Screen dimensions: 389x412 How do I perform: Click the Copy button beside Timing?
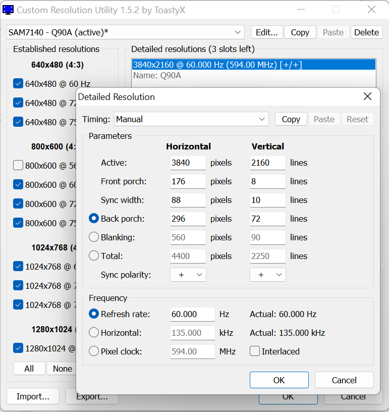tap(291, 119)
